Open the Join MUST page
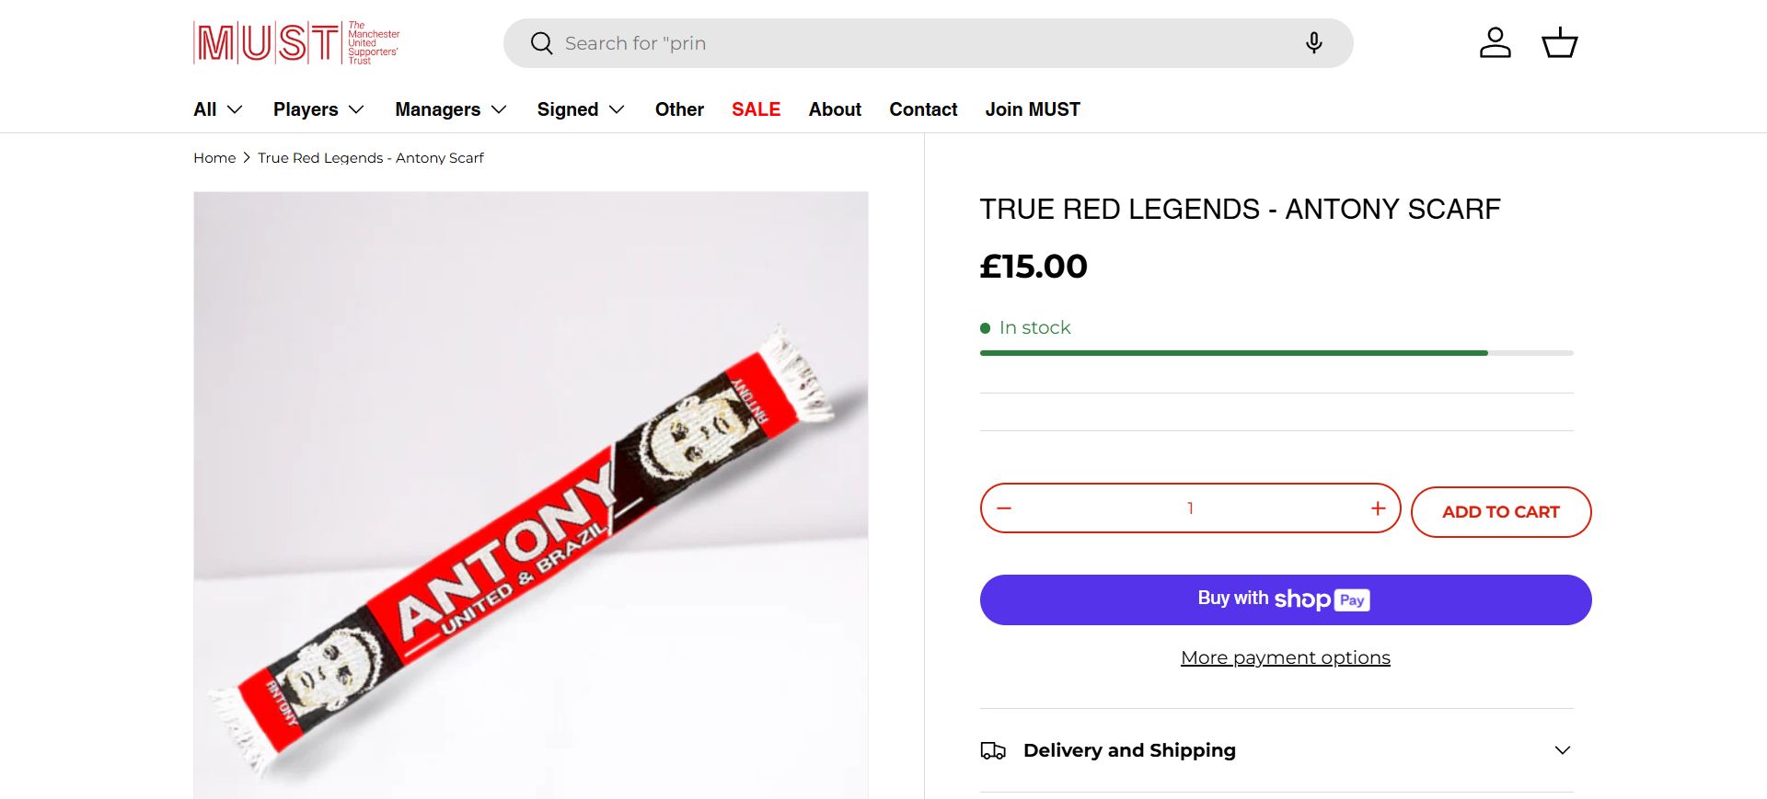This screenshot has height=799, width=1767. tap(1033, 109)
